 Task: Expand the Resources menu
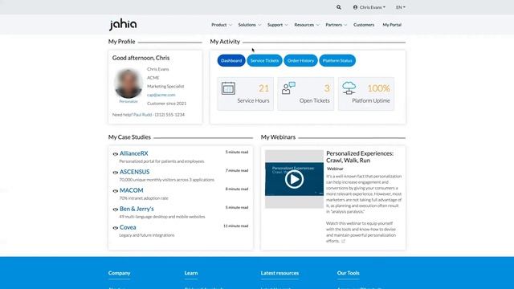coord(307,25)
